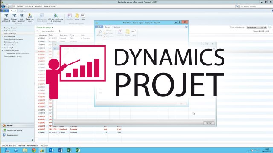Expand the filter pane chevron
The width and height of the screenshot is (273, 153).
tap(270, 27)
